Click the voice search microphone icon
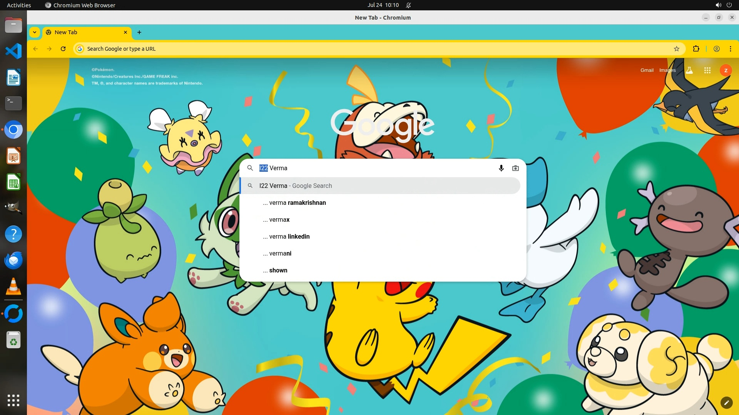The image size is (739, 415). pos(501,168)
